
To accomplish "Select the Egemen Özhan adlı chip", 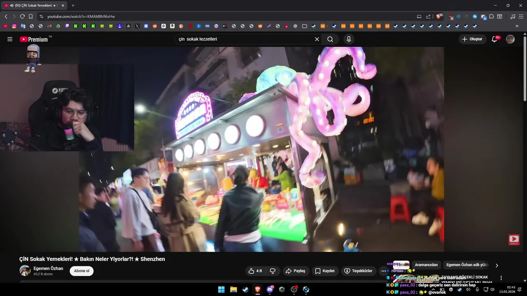I will [x=467, y=265].
